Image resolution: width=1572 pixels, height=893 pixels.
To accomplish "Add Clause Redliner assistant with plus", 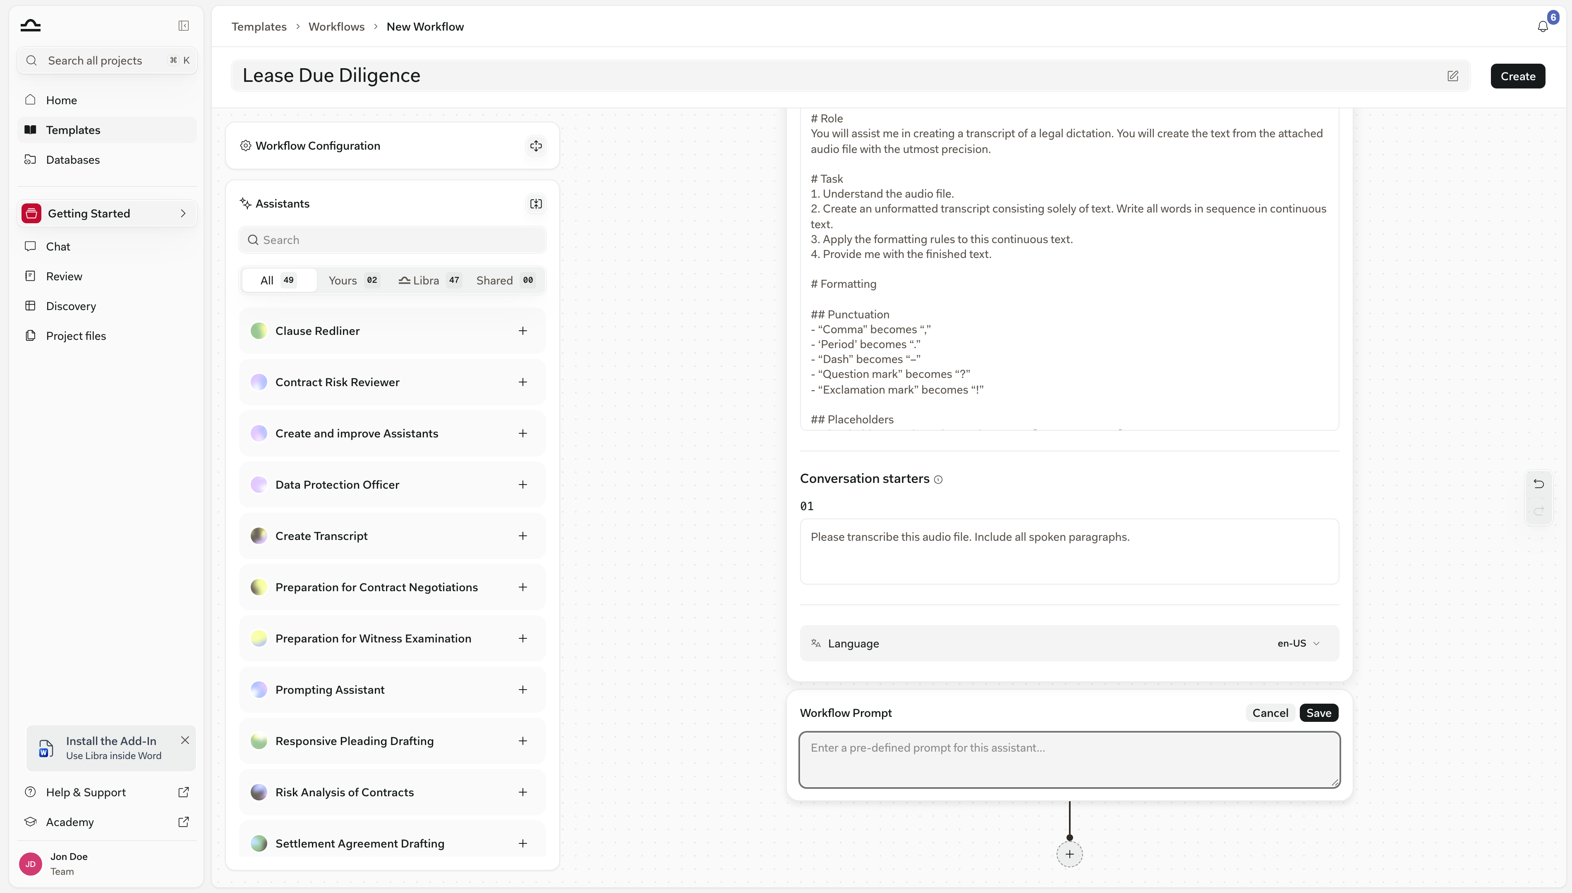I will (522, 331).
